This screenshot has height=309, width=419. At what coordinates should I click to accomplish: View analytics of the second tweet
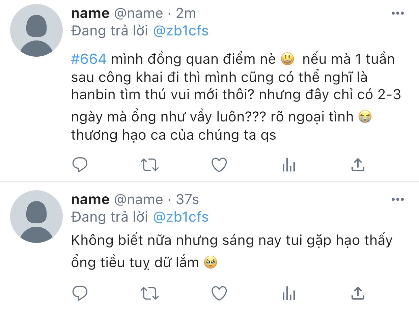click(x=289, y=293)
